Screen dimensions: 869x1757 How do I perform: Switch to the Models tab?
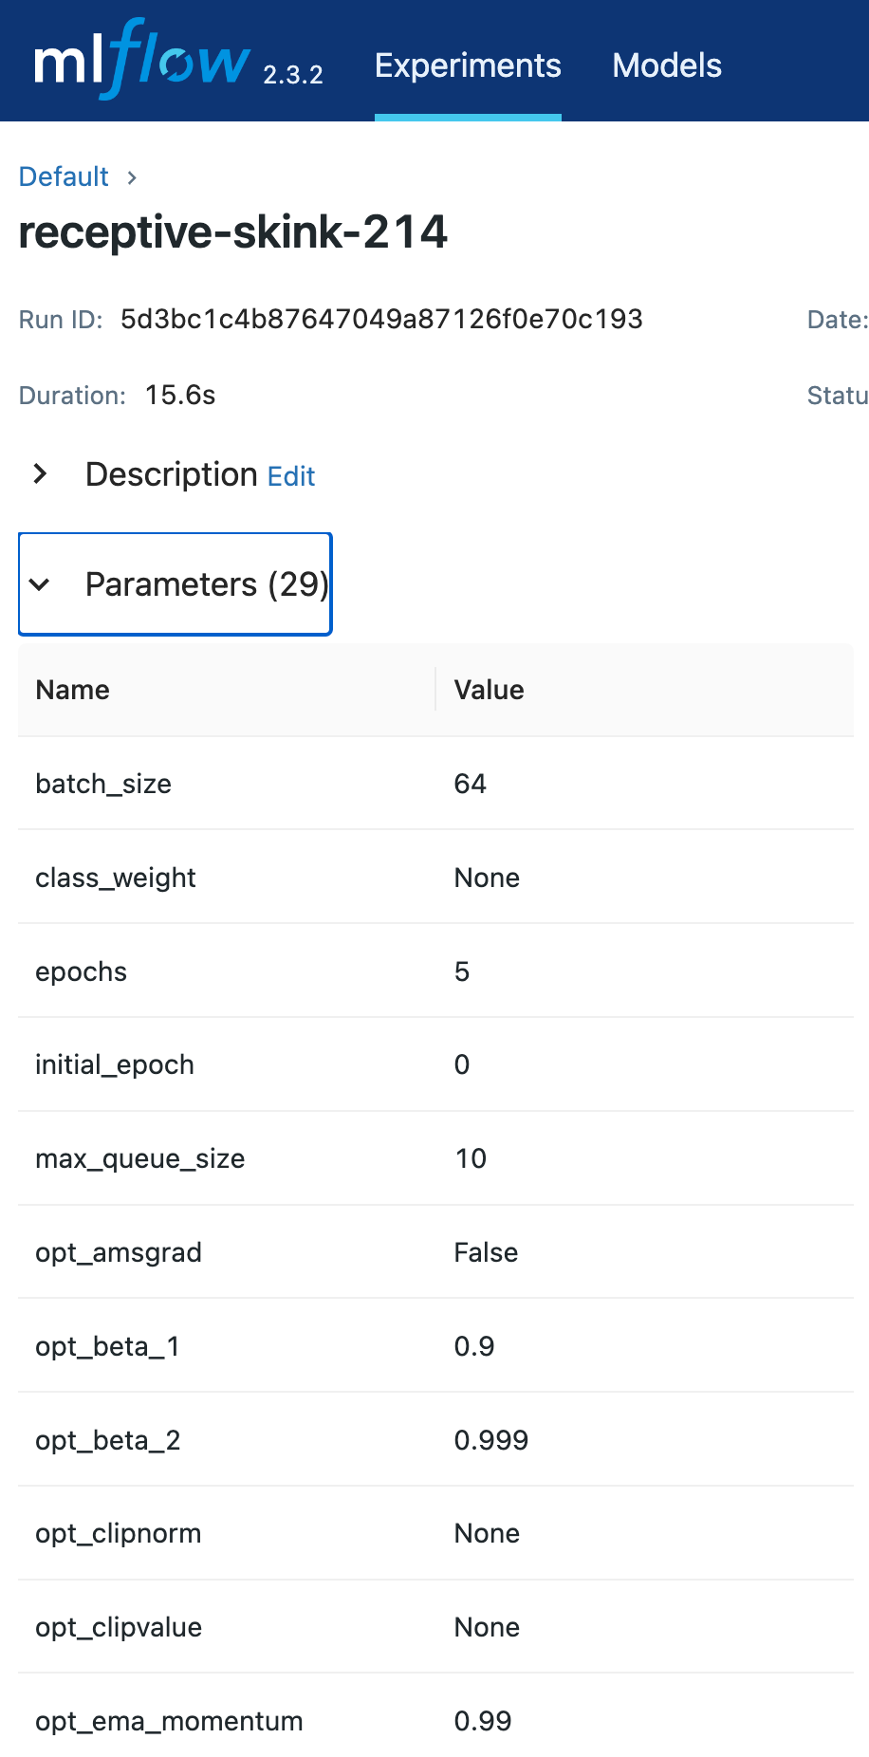666,65
